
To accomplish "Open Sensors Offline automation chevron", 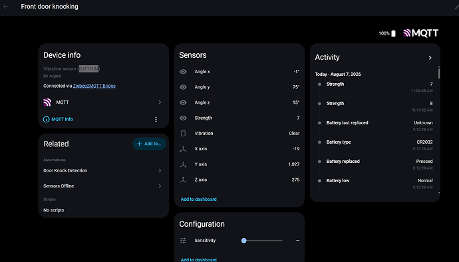I will pos(160,186).
